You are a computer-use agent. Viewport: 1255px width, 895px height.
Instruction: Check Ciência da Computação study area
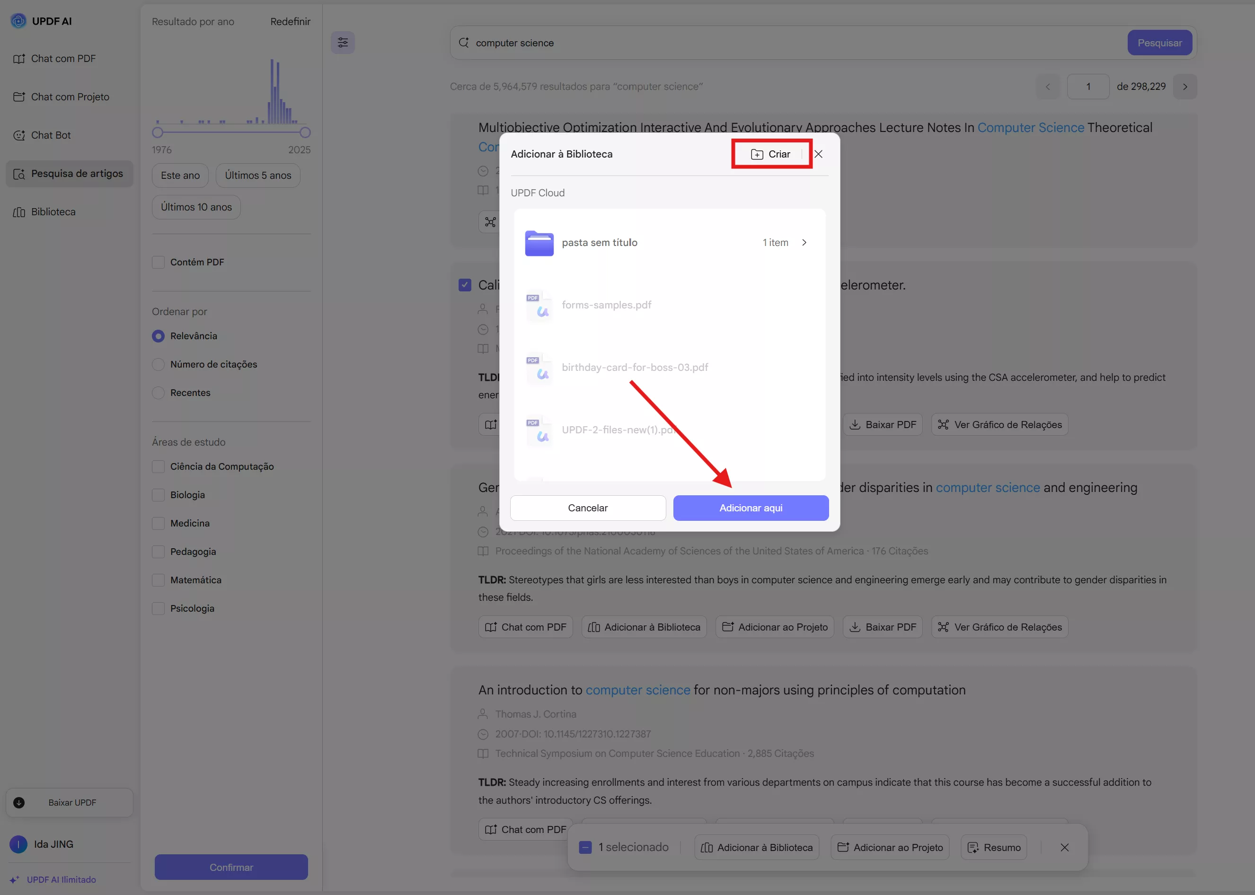click(x=158, y=467)
